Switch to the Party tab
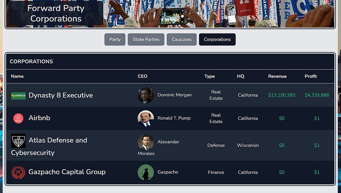Image resolution: width=341 pixels, height=193 pixels. coord(115,39)
